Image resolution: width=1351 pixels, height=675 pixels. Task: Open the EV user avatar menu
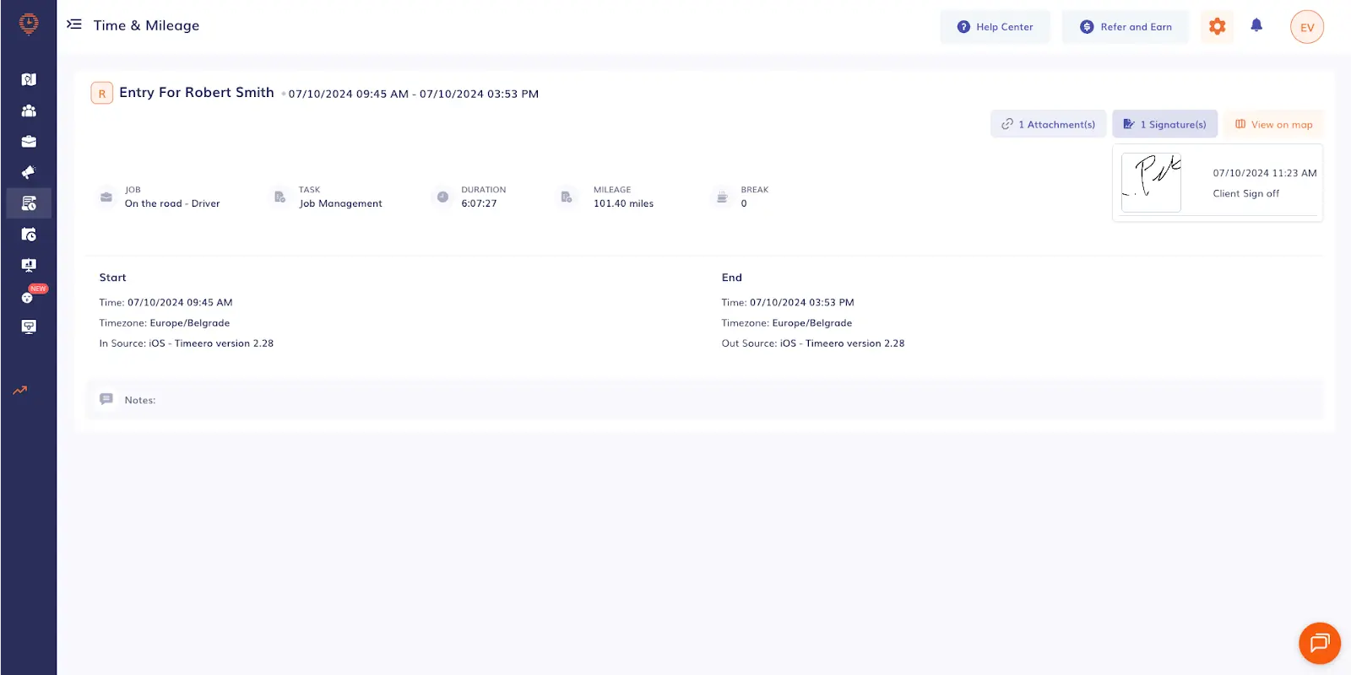(x=1307, y=27)
